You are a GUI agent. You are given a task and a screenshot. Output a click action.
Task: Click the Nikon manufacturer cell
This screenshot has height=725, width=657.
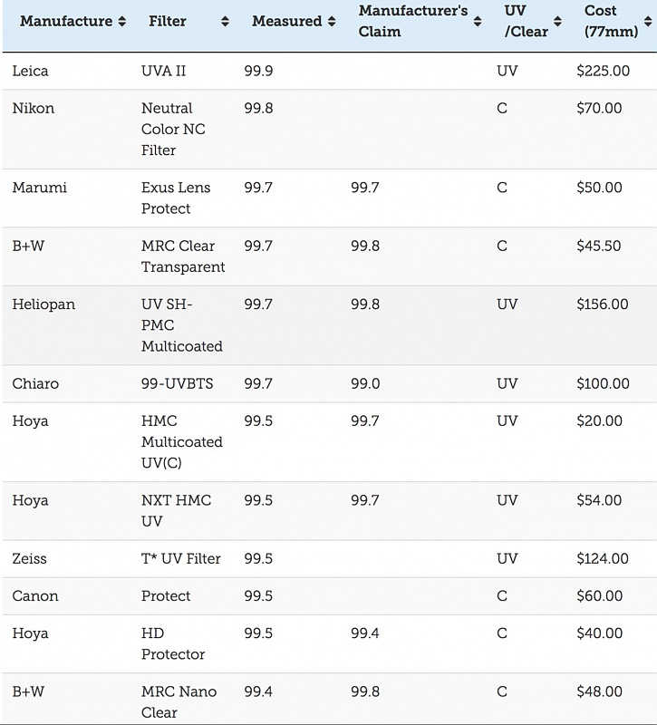(34, 109)
